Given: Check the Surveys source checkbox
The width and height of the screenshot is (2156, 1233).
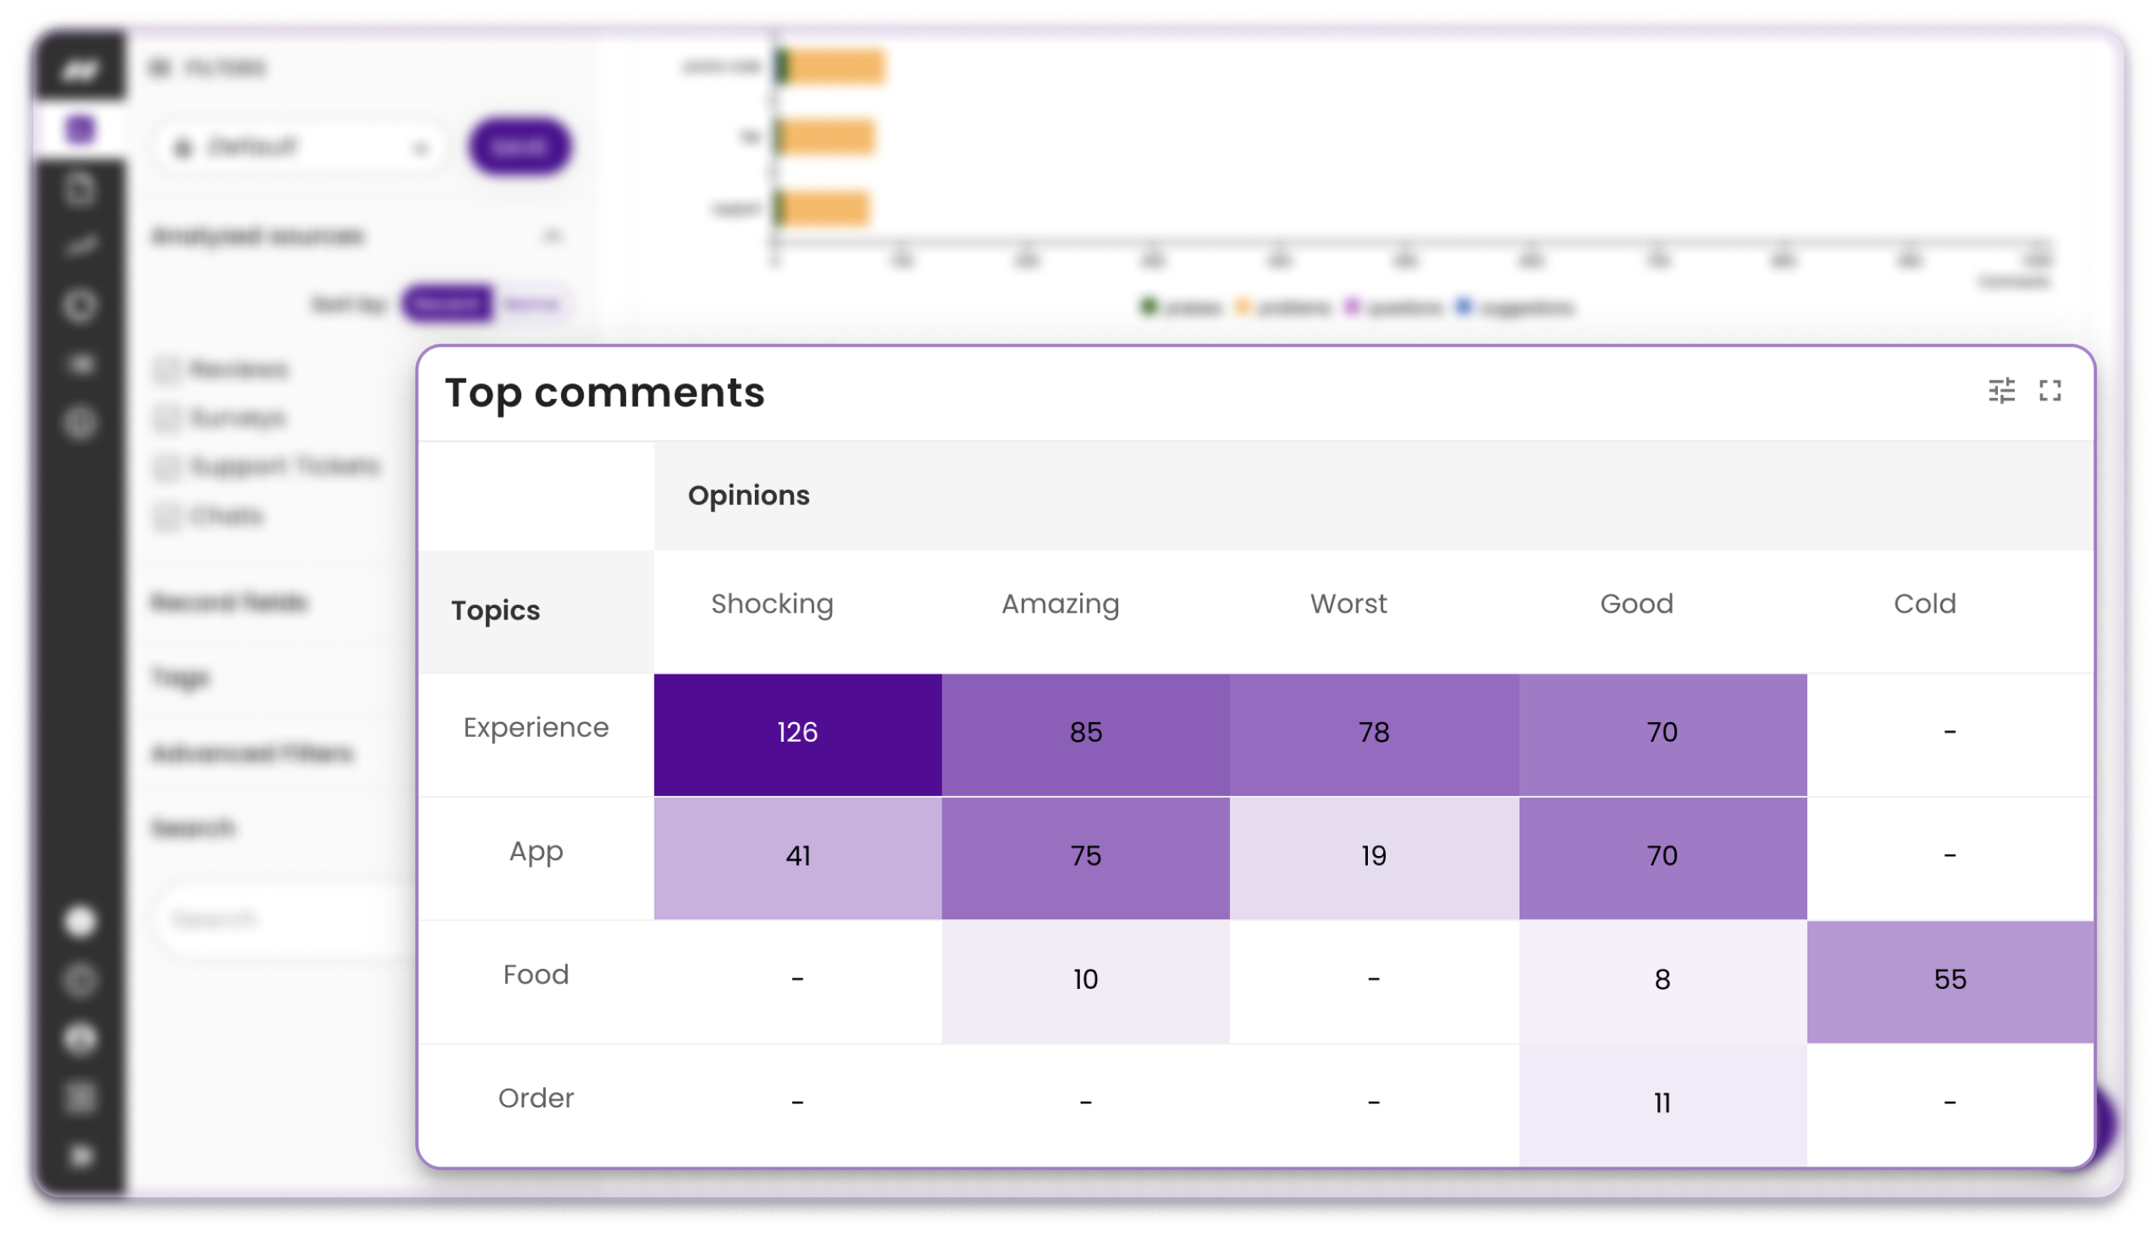Looking at the screenshot, I should coord(166,418).
